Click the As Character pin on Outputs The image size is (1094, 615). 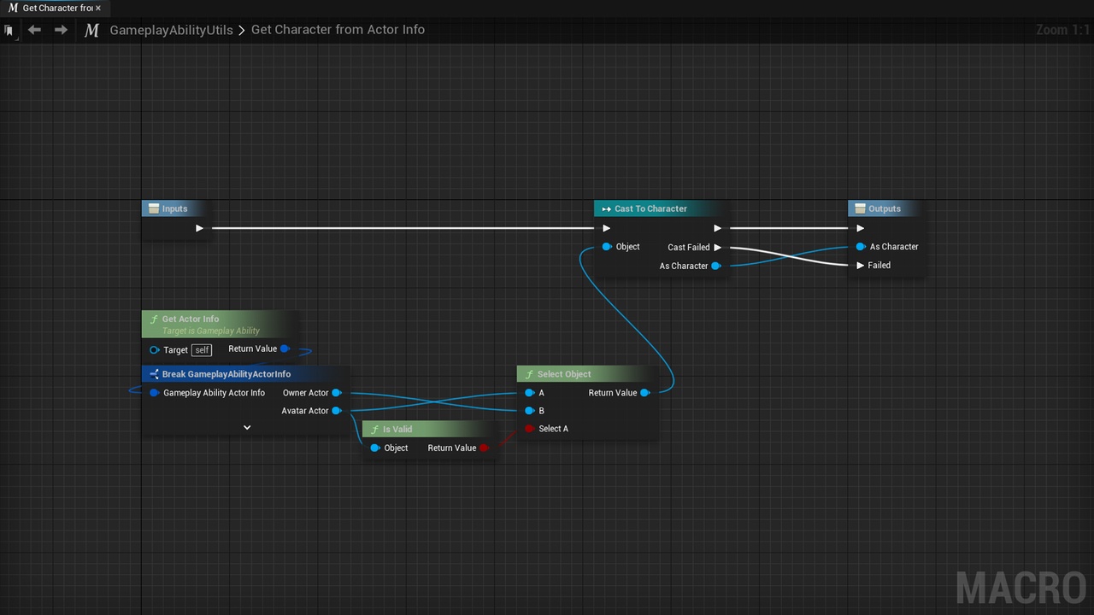(x=861, y=247)
